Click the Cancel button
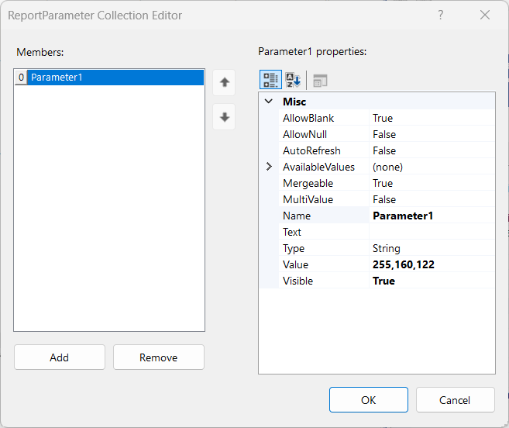The height and width of the screenshot is (428, 509). pyautogui.click(x=455, y=400)
